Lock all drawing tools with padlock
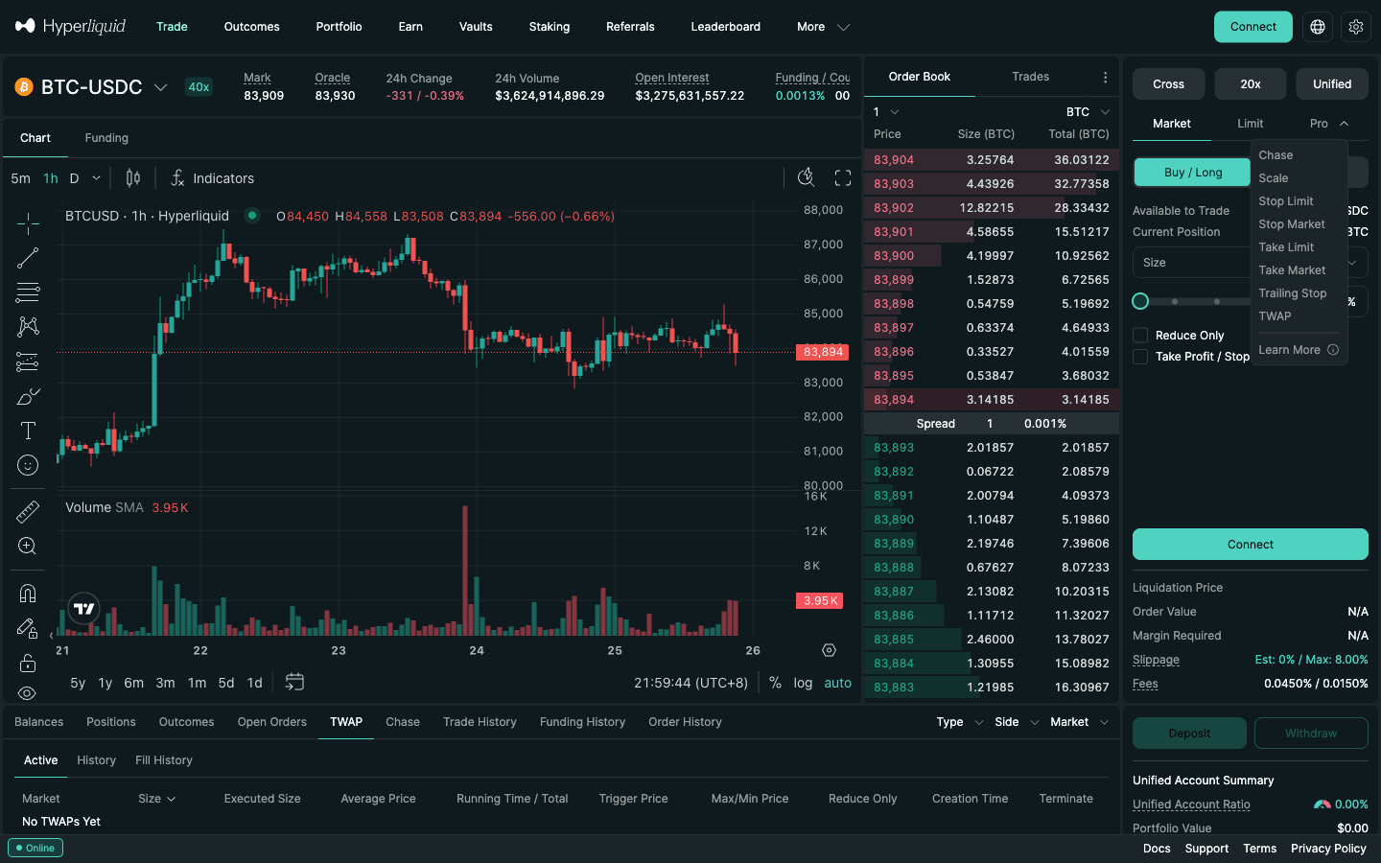 (x=28, y=663)
